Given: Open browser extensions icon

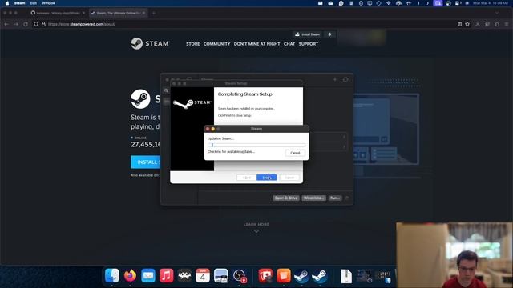Looking at the screenshot, I should click(x=497, y=24).
